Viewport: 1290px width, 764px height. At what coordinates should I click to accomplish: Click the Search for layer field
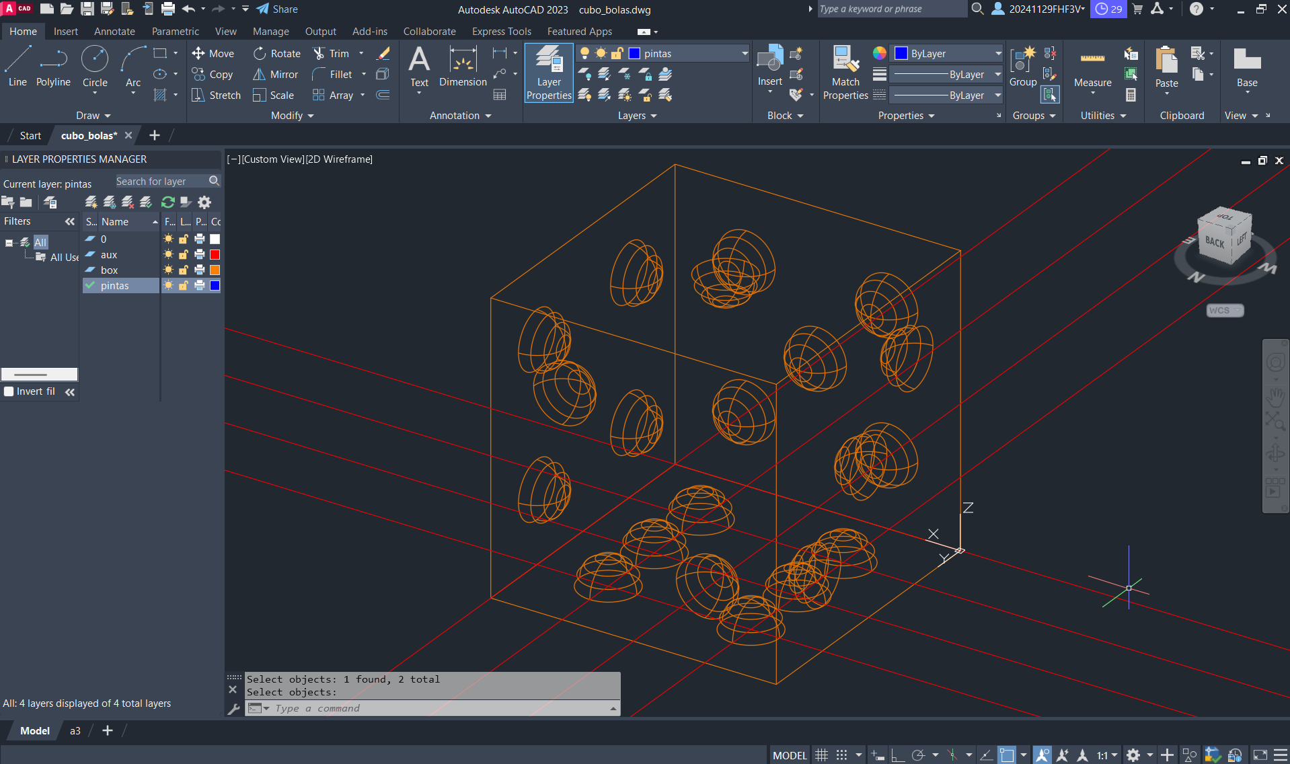161,182
